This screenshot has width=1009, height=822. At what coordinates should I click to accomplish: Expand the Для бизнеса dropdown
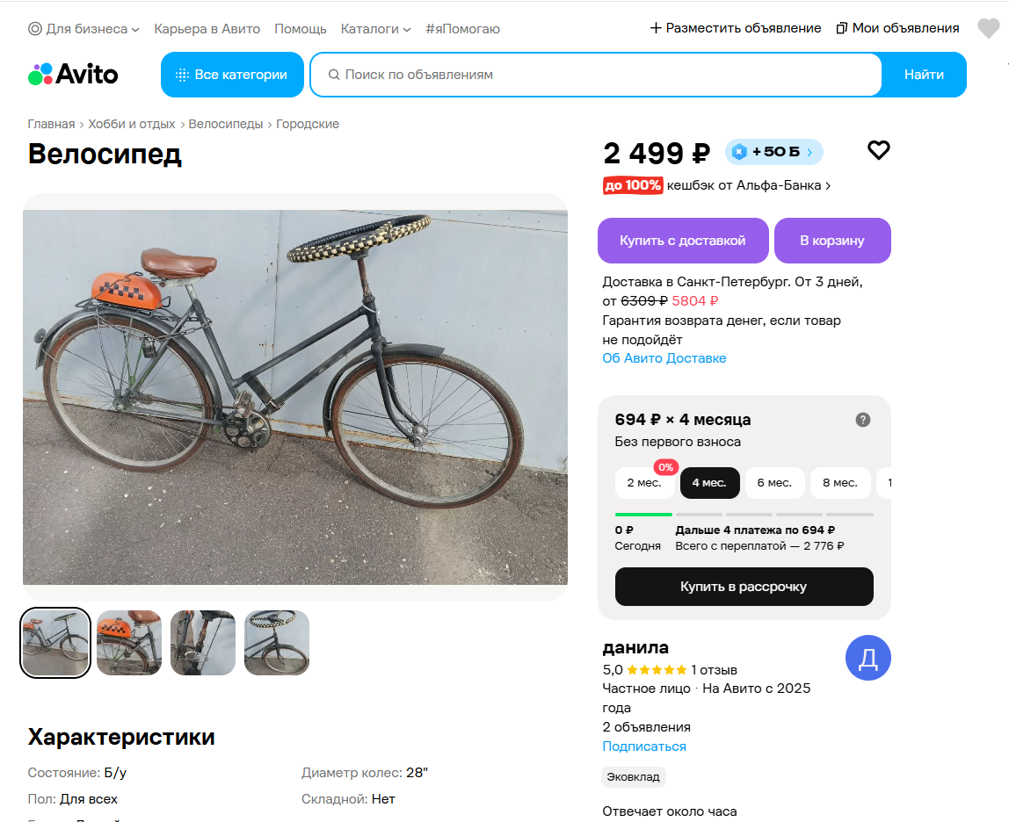[83, 29]
